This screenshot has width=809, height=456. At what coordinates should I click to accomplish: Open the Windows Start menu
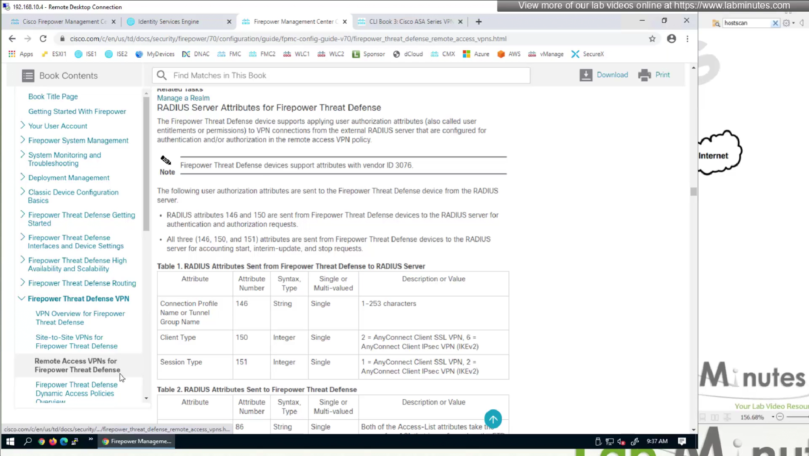[10, 442]
